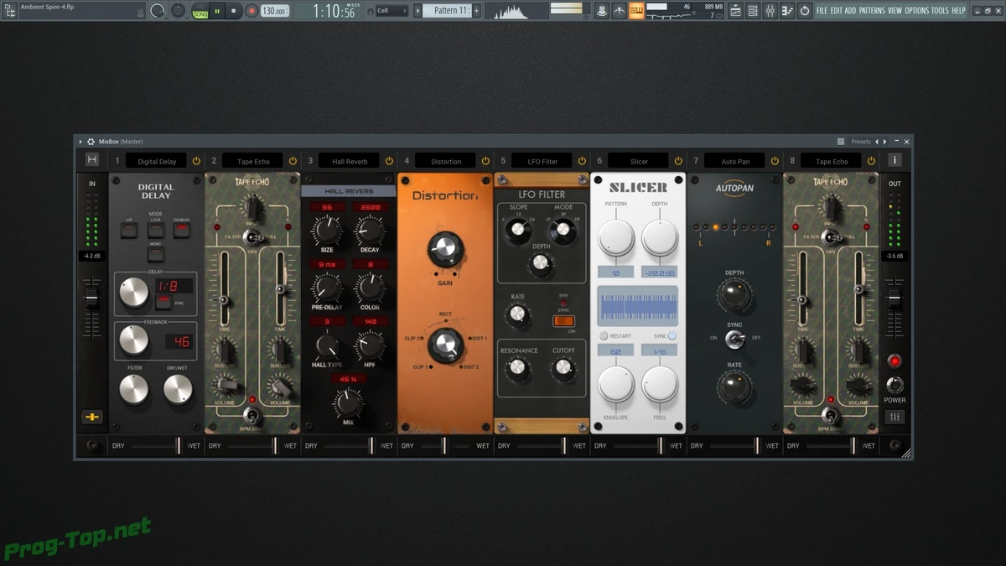Pause playback in FL Studio transport

click(x=218, y=11)
